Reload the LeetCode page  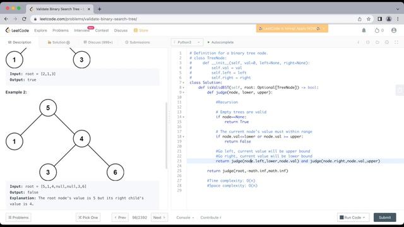(24, 19)
